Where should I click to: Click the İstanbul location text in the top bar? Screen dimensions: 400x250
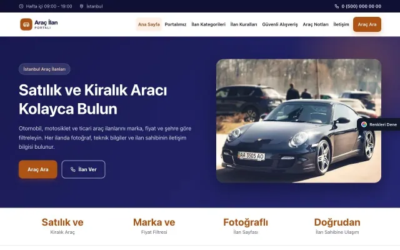[x=94, y=6]
